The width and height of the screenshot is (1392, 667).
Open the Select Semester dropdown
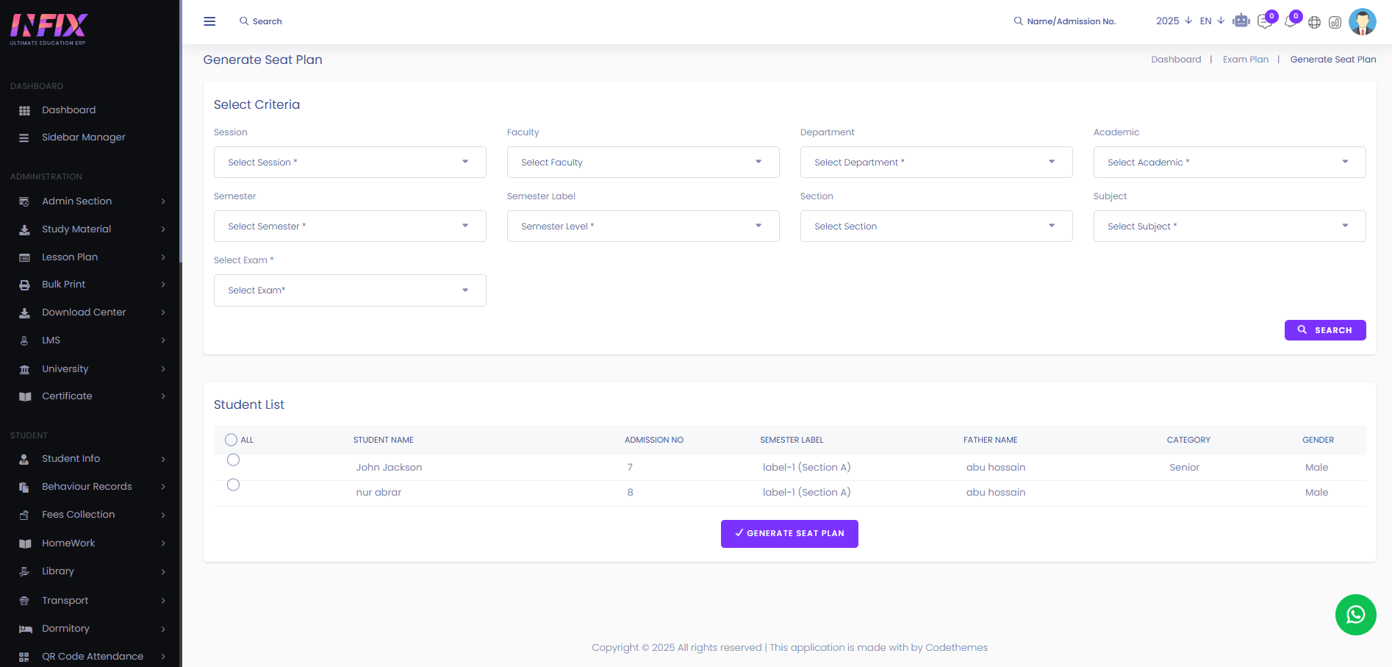point(350,226)
